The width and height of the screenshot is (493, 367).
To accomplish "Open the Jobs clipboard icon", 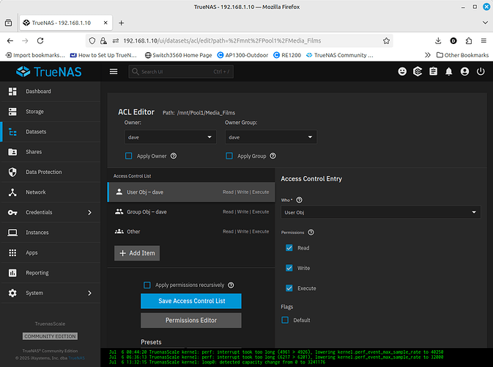I will click(433, 71).
